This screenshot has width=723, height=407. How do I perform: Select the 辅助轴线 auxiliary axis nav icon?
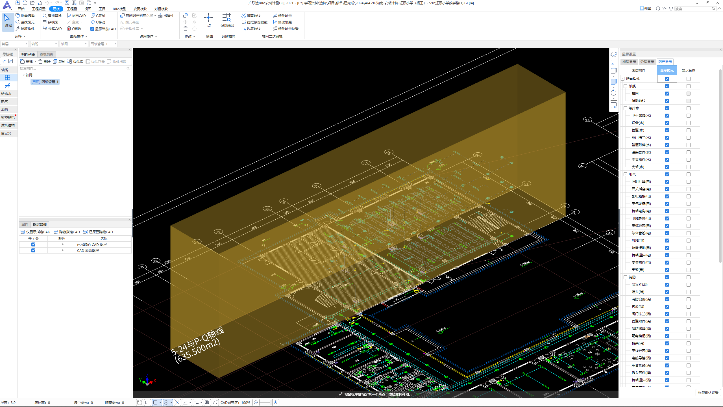pos(7,85)
